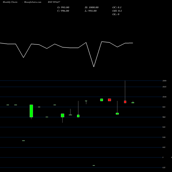
Task: Click the 1025 price axis label
Action: tap(164, 87)
